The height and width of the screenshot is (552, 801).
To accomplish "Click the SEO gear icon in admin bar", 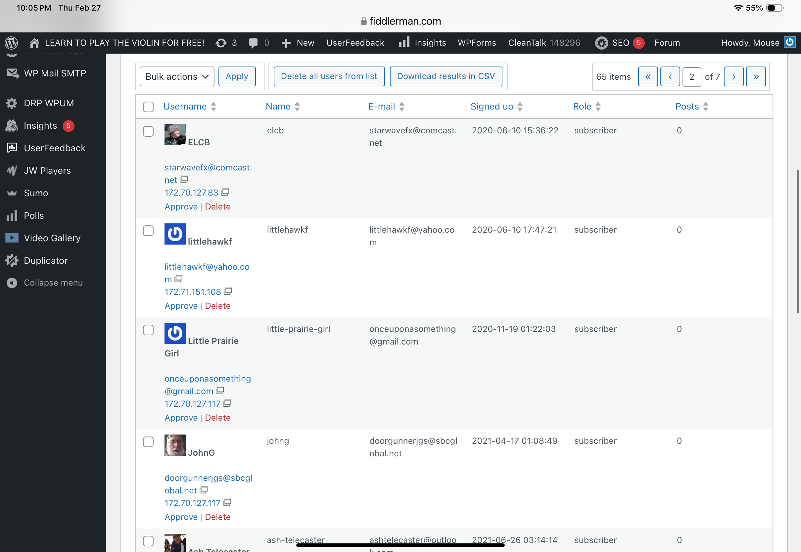I will click(x=601, y=43).
